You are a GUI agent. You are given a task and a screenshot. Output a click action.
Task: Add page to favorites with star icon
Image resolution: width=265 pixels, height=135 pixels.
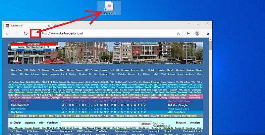point(178,33)
